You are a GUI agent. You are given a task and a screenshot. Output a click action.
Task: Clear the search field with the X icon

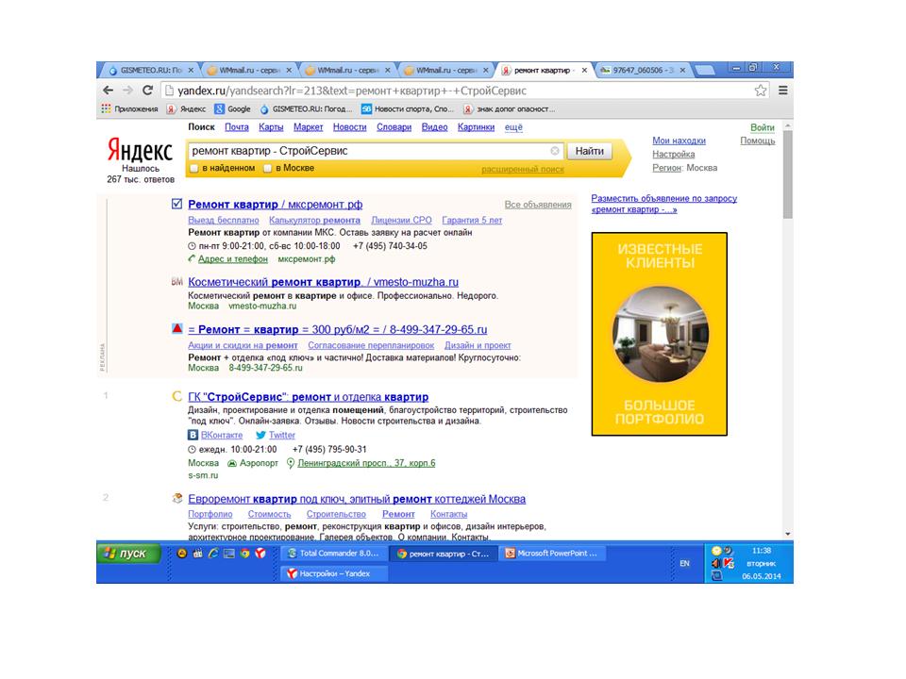tap(555, 151)
